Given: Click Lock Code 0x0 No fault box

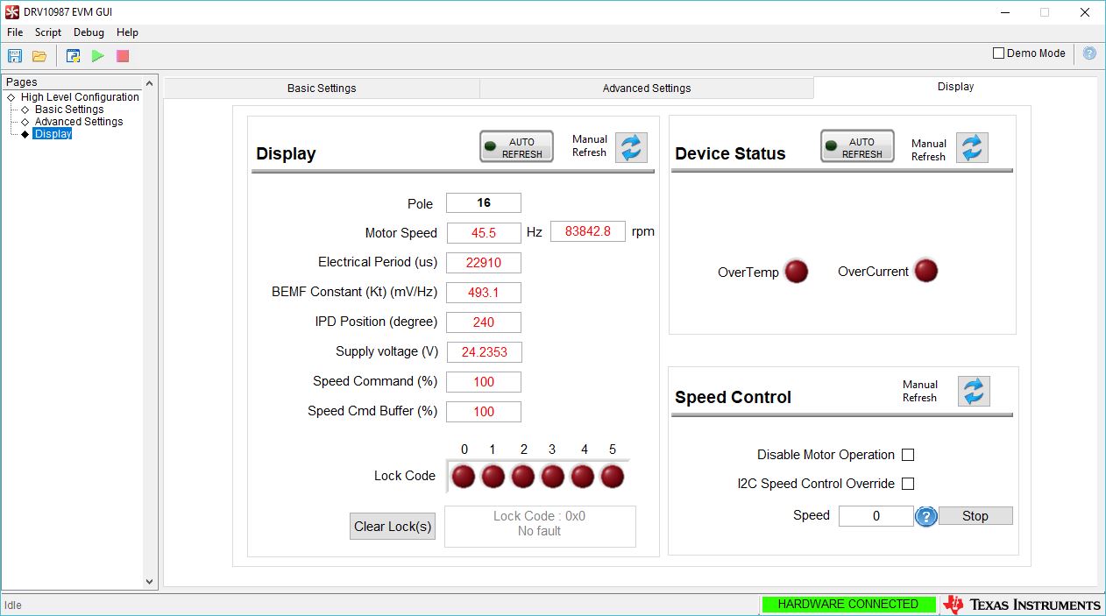Looking at the screenshot, I should tap(540, 527).
